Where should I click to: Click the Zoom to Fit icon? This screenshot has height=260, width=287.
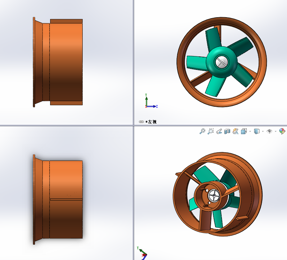pyautogui.click(x=202, y=131)
